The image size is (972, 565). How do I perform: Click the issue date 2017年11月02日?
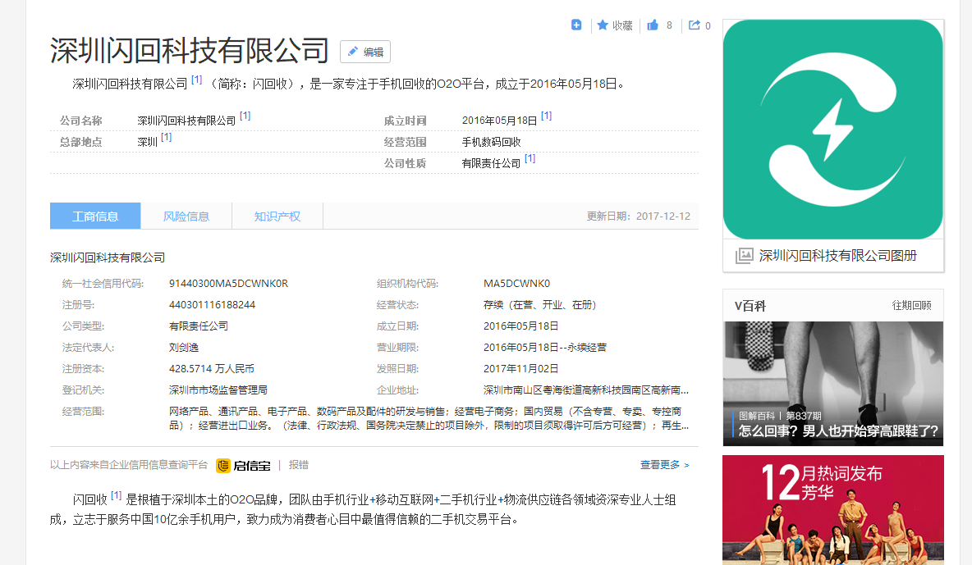(520, 369)
